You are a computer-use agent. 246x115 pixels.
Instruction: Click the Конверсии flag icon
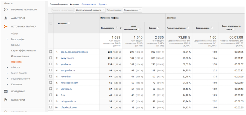[6, 100]
